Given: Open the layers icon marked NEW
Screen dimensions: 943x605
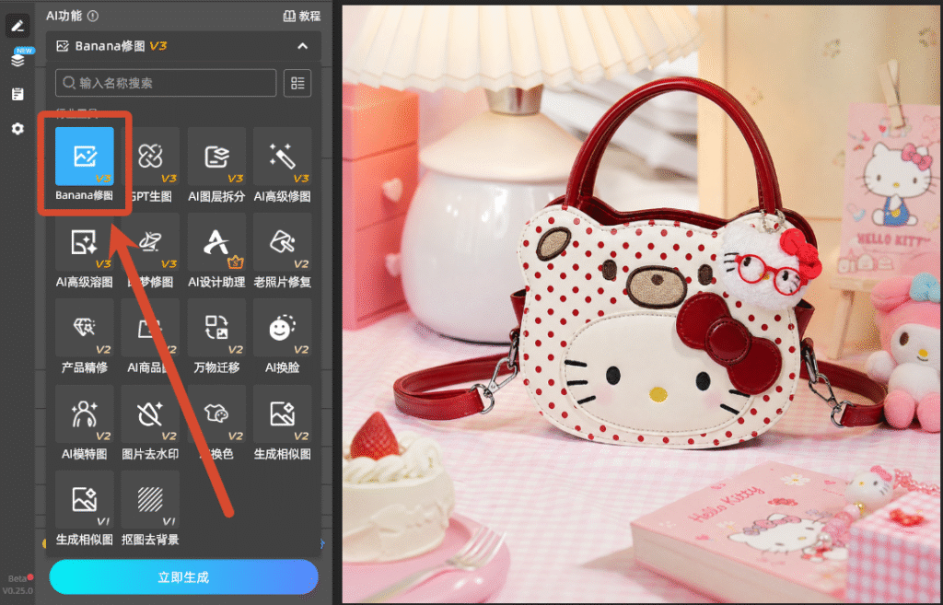Looking at the screenshot, I should click(17, 60).
